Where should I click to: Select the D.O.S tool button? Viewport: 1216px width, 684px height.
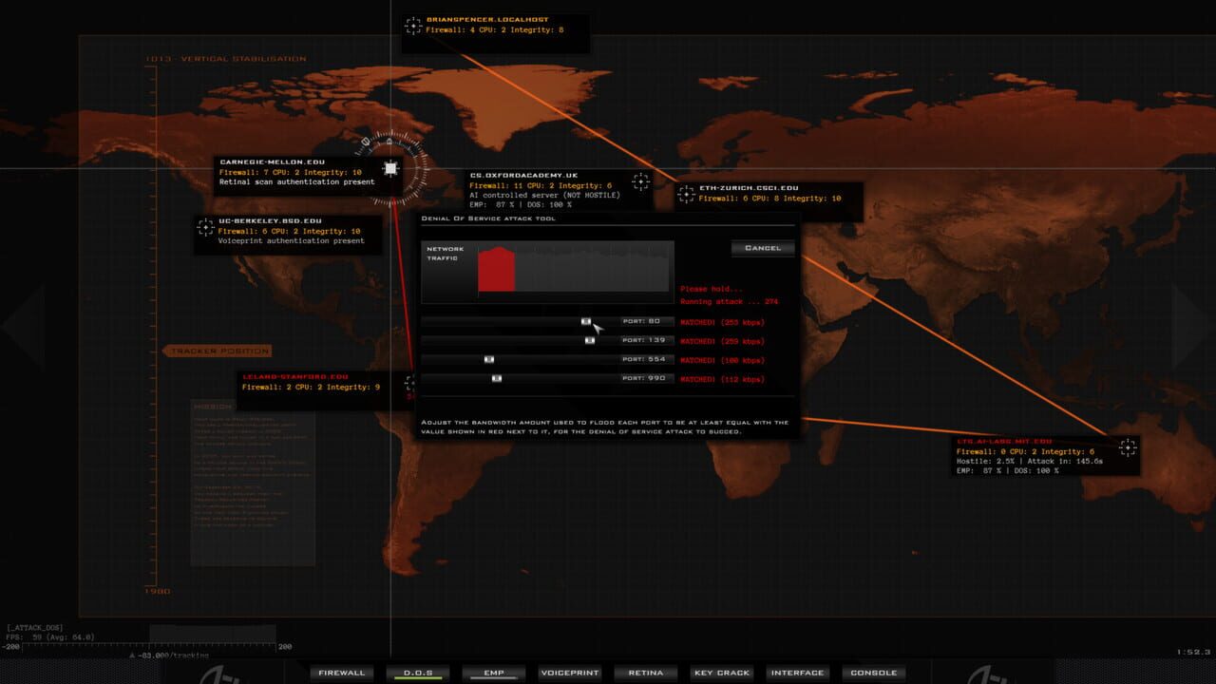tap(417, 673)
